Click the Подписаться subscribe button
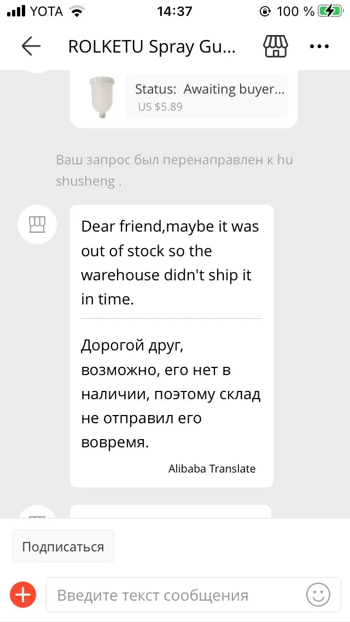Viewport: 350px width, 622px height. pos(63,546)
